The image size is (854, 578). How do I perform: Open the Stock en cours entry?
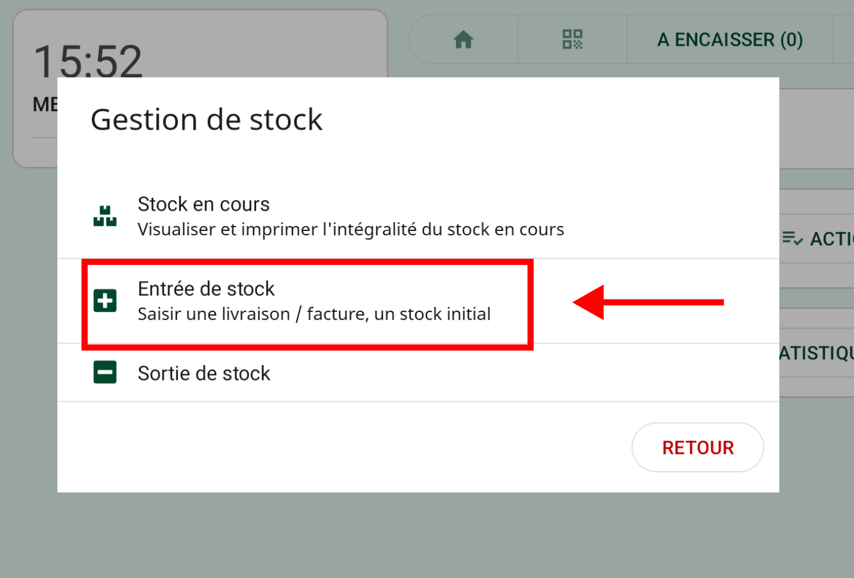click(204, 204)
